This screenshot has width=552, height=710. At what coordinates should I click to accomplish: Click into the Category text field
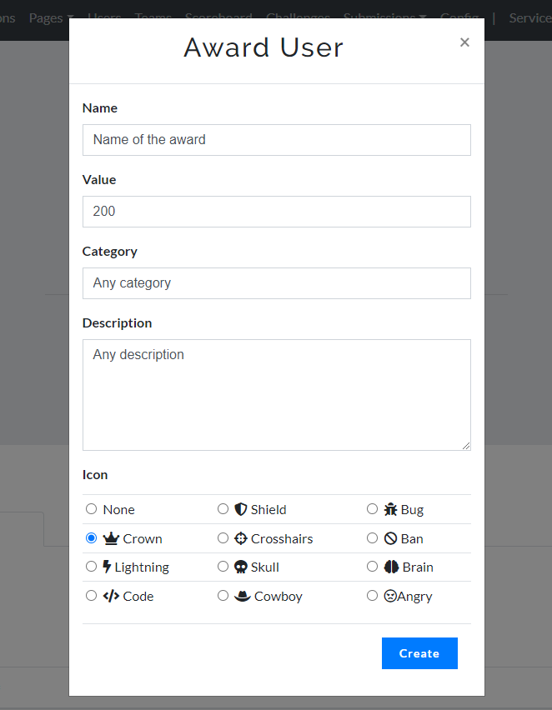tap(276, 283)
